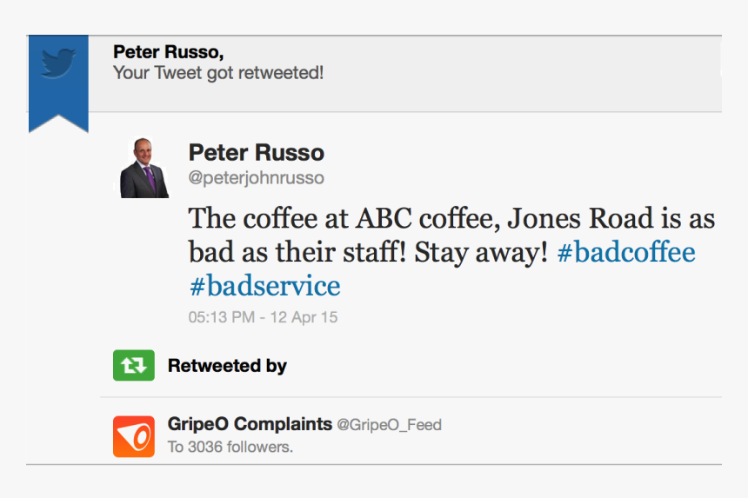Click the Twitter bird icon on blue ribbon
748x498 pixels.
[58, 63]
